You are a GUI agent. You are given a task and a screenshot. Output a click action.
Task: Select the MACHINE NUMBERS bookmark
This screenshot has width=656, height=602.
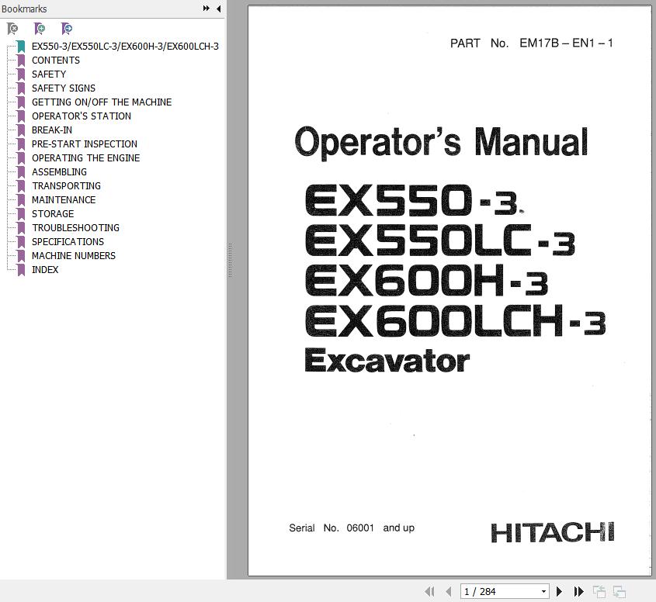(73, 255)
